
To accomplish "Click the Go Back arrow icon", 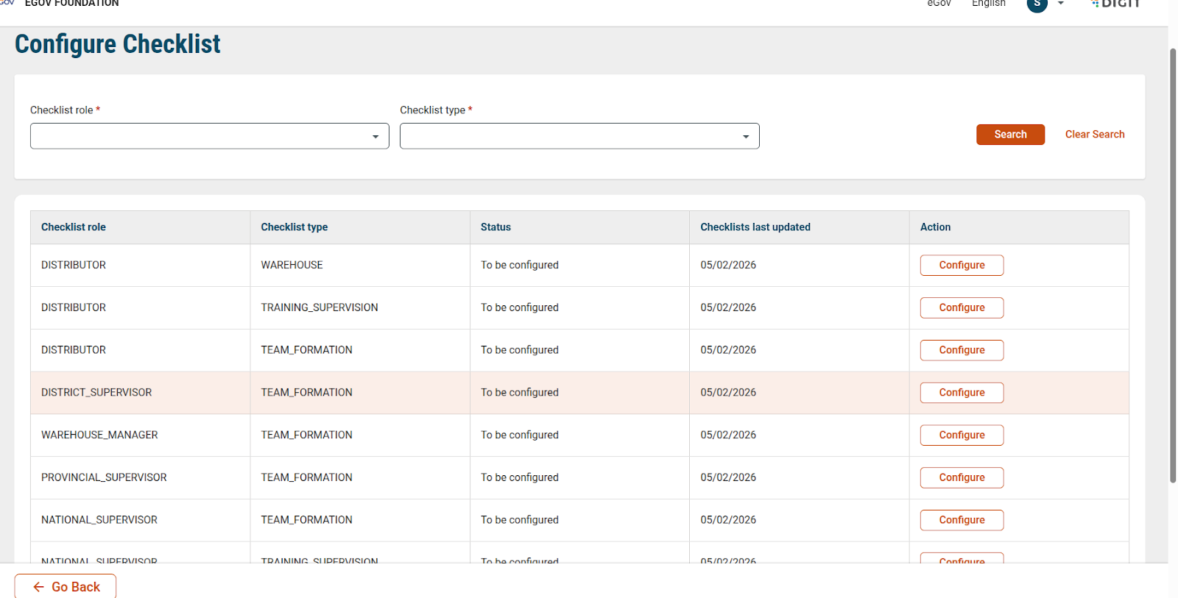I will (x=39, y=587).
